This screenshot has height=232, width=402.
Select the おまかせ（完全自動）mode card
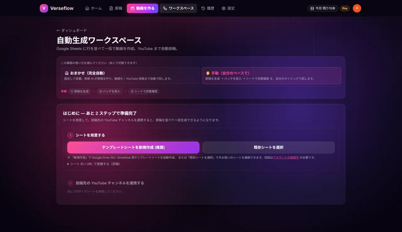tap(130, 76)
